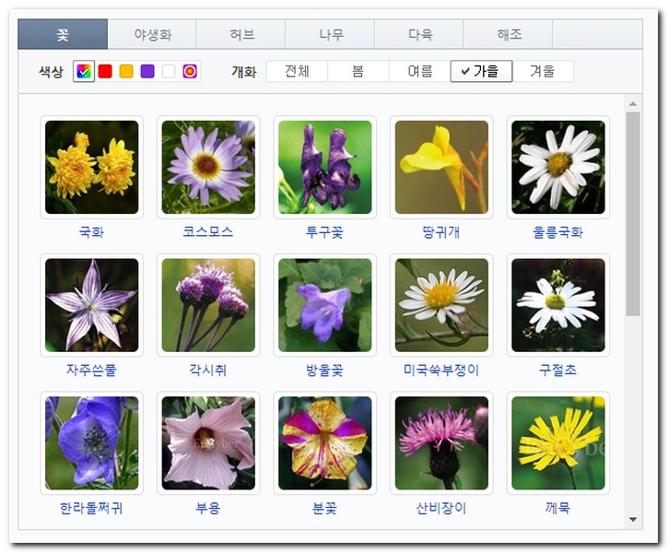This screenshot has width=669, height=553.
Task: Open the 허브 tab
Action: coord(241,35)
